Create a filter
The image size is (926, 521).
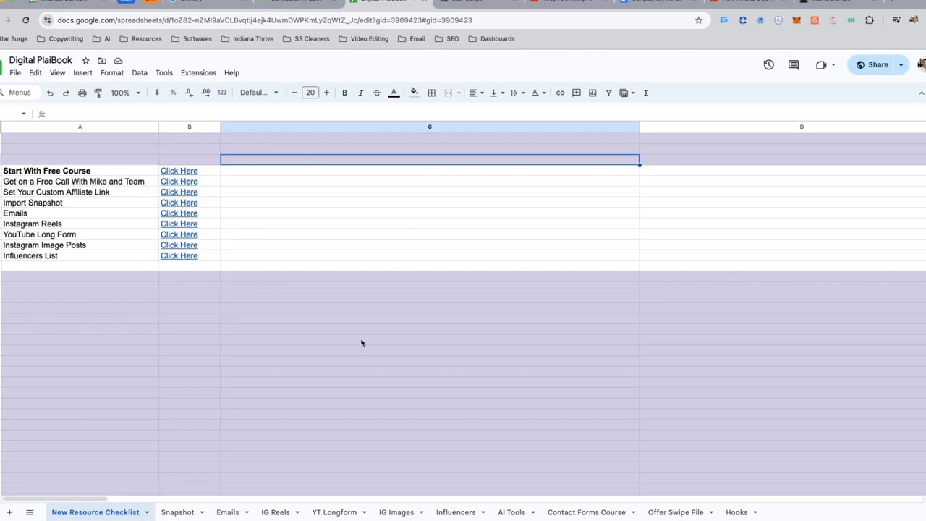(x=608, y=93)
